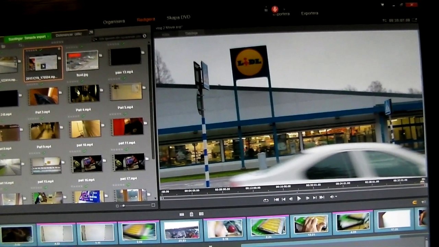Screen dimensions: 439x247
Task: Click the library scroll-down arrow
Action: coord(155,198)
